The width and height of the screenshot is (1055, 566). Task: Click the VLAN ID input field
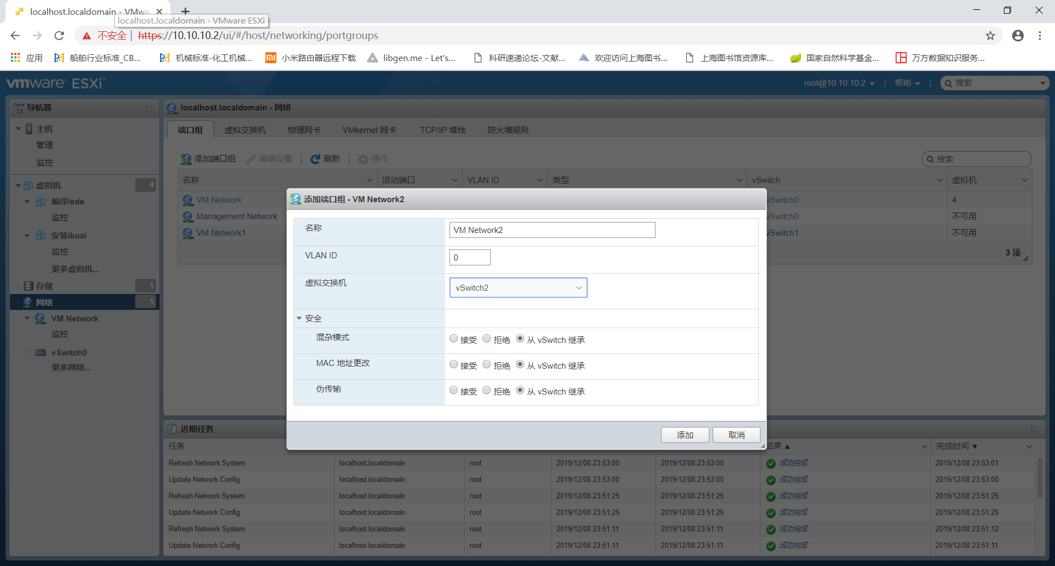point(470,258)
